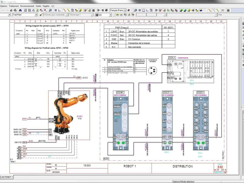This screenshot has height=183, width=244.
Task: Open the Options menu
Action: click(4, 6)
